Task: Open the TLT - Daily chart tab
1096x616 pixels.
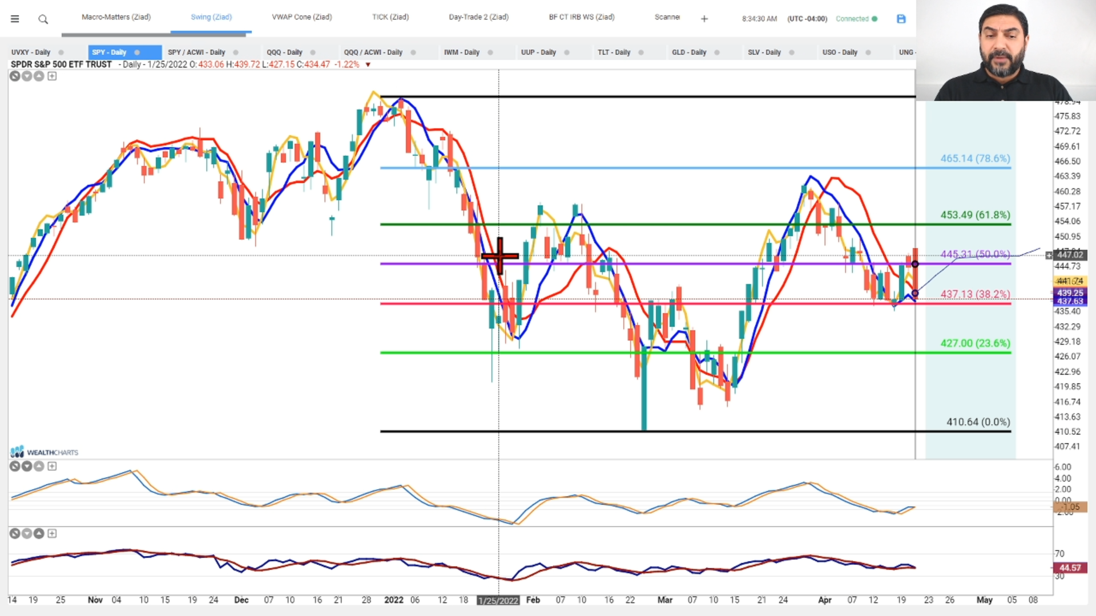Action: coord(614,52)
